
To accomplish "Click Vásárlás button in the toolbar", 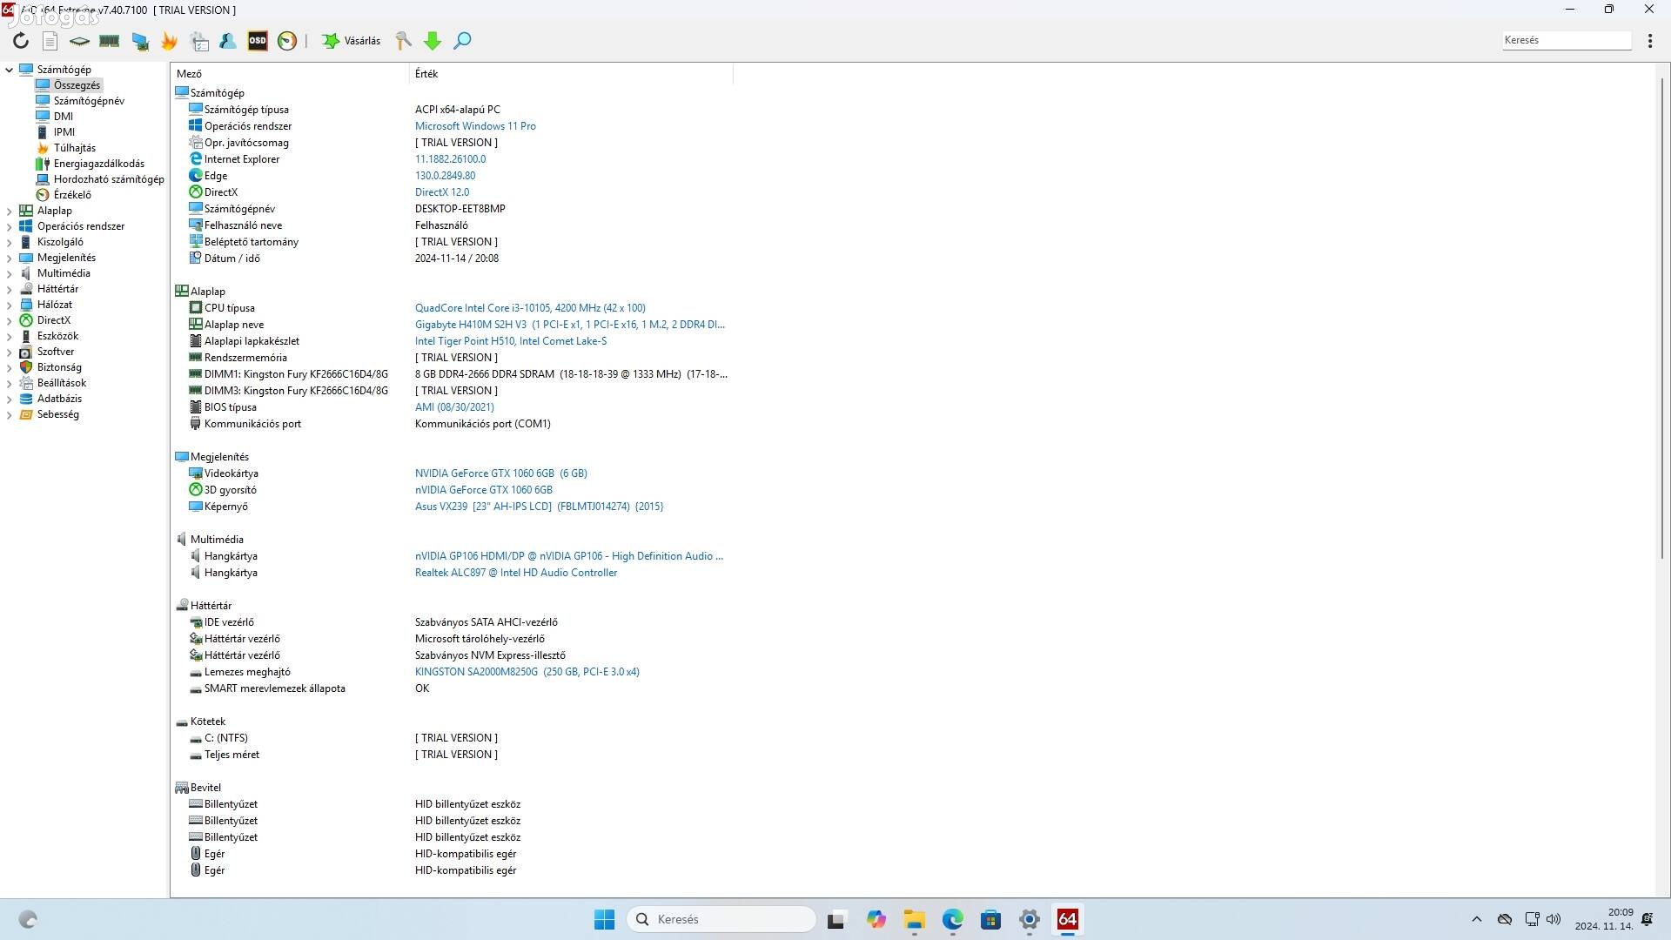I will click(x=352, y=40).
